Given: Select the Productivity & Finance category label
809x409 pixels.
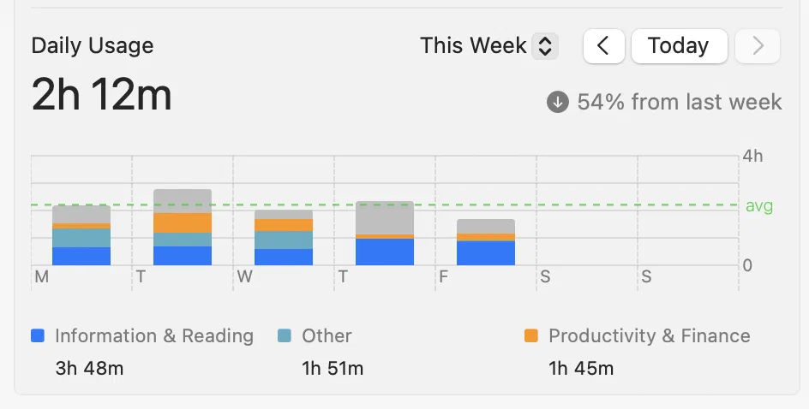Looking at the screenshot, I should coord(649,336).
